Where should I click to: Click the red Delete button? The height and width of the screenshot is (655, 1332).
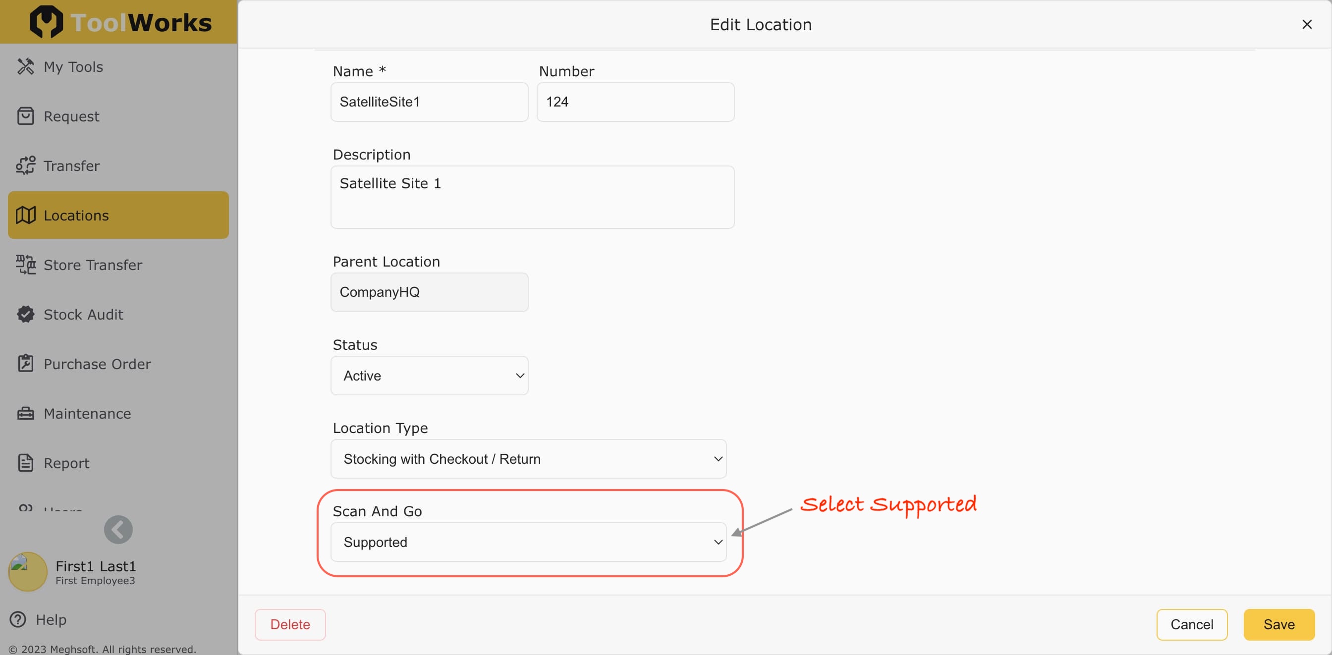click(290, 624)
